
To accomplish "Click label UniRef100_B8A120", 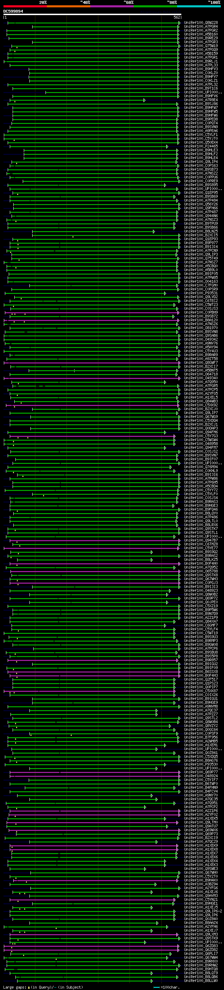I will click(x=201, y=320).
